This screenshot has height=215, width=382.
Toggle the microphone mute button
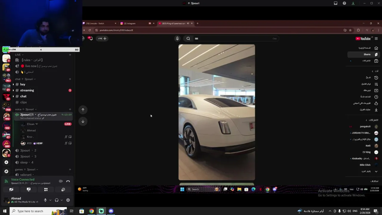pyautogui.click(x=45, y=200)
